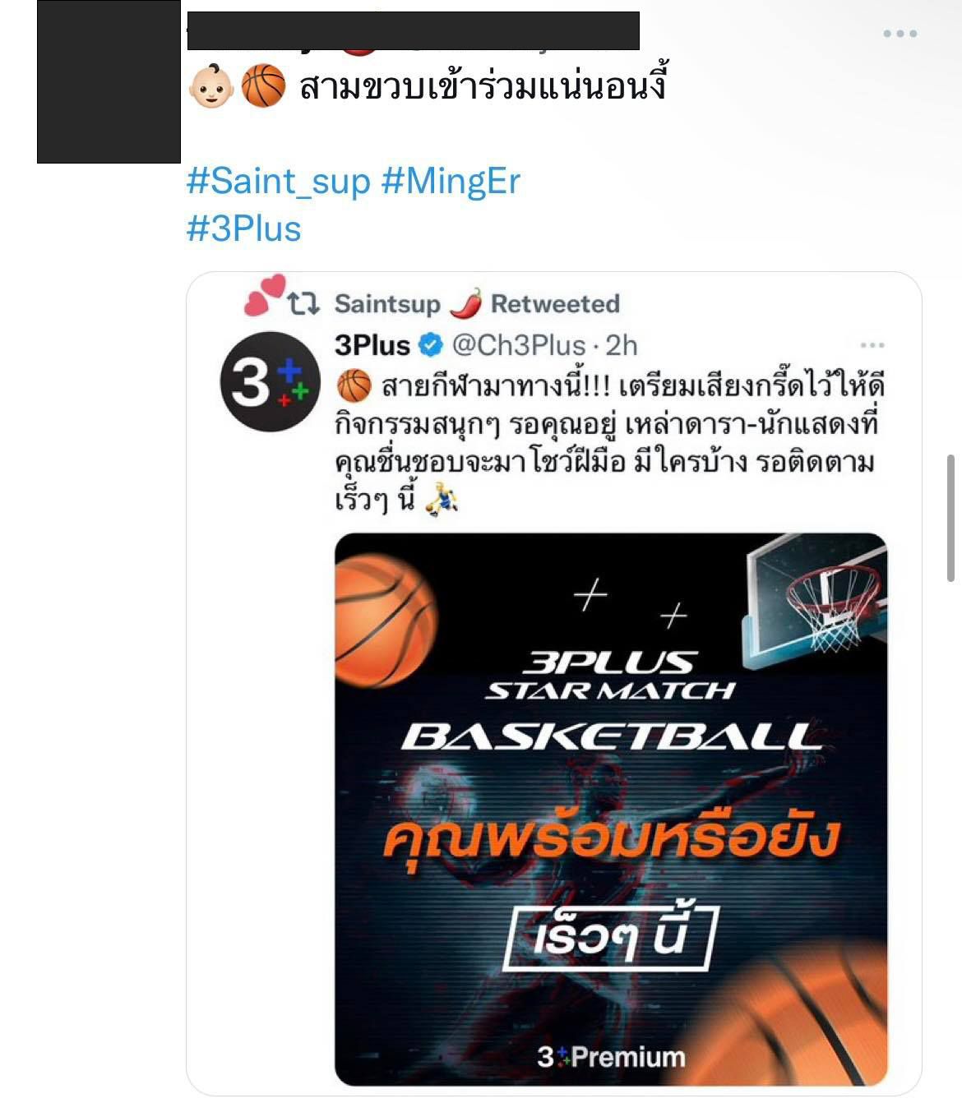Open the #Saint_sup hashtag
Viewport: 962px width, 1103px height.
tap(279, 181)
